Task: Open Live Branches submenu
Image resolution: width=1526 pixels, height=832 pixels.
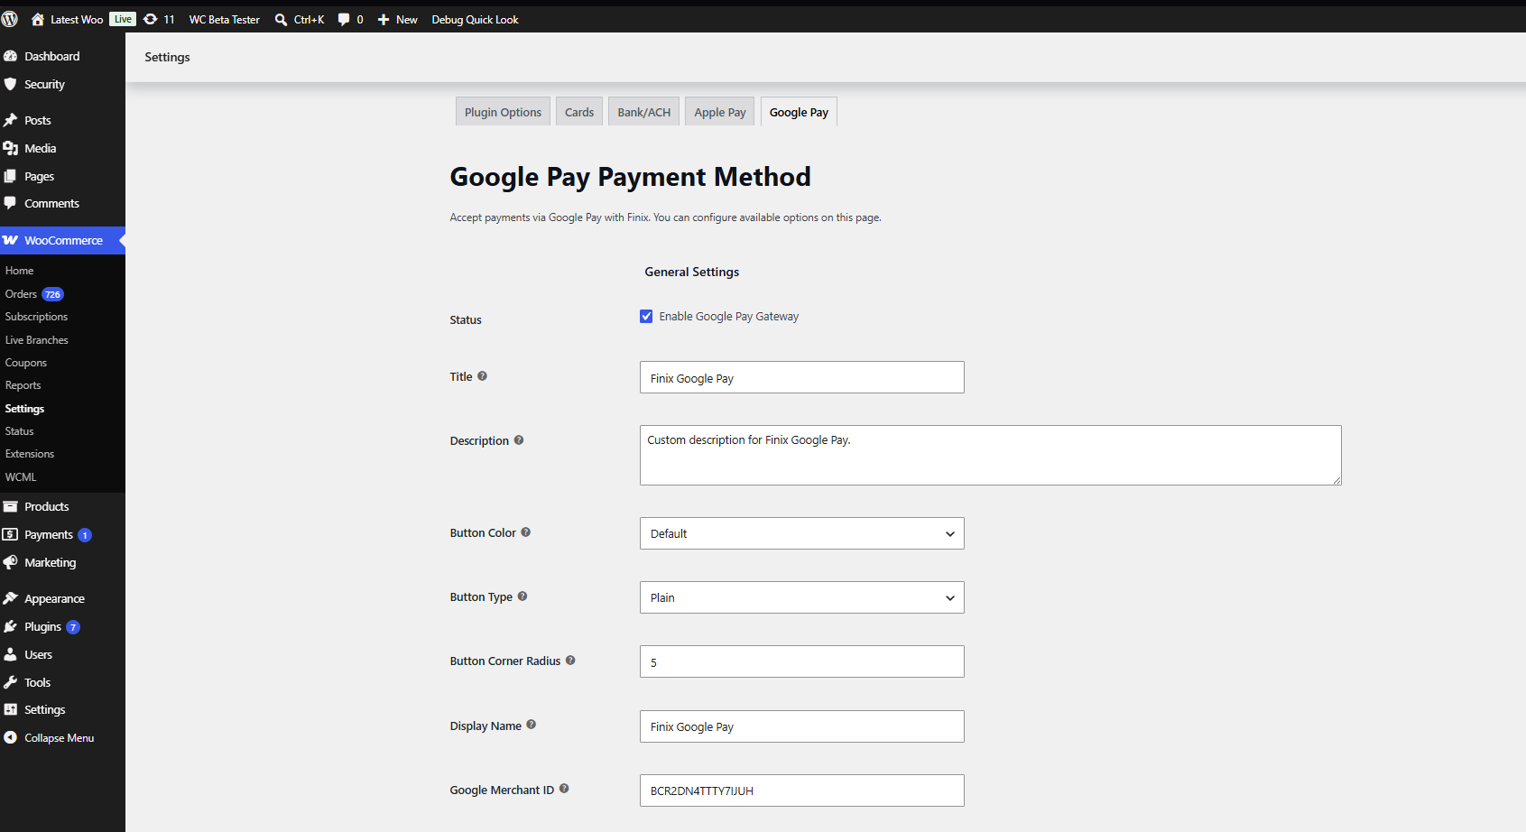Action: 36,340
